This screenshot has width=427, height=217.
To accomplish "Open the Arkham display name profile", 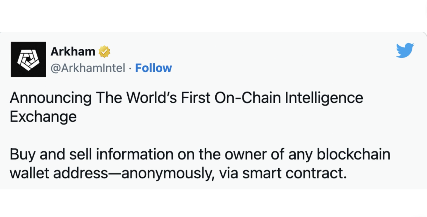I will point(73,51).
